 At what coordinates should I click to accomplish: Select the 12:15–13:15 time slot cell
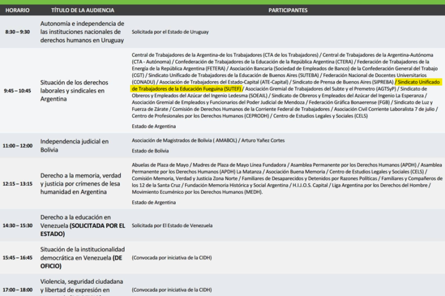pyautogui.click(x=18, y=183)
